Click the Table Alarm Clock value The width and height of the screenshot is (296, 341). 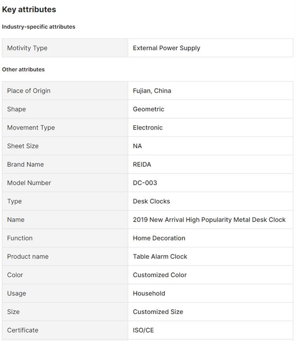tap(160, 257)
